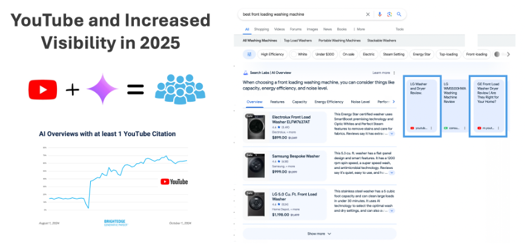
Task: Click the Samsung Bespoke Washer thumbnail
Action: tap(256, 163)
